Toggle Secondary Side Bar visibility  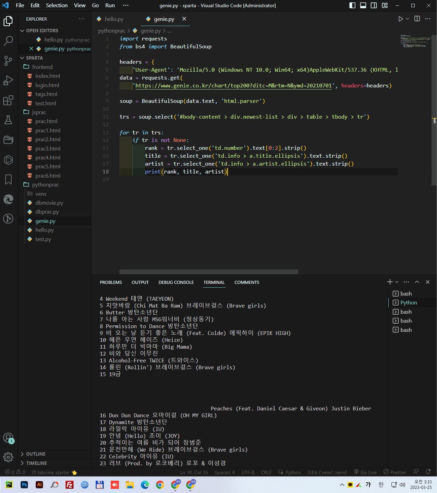pos(374,5)
